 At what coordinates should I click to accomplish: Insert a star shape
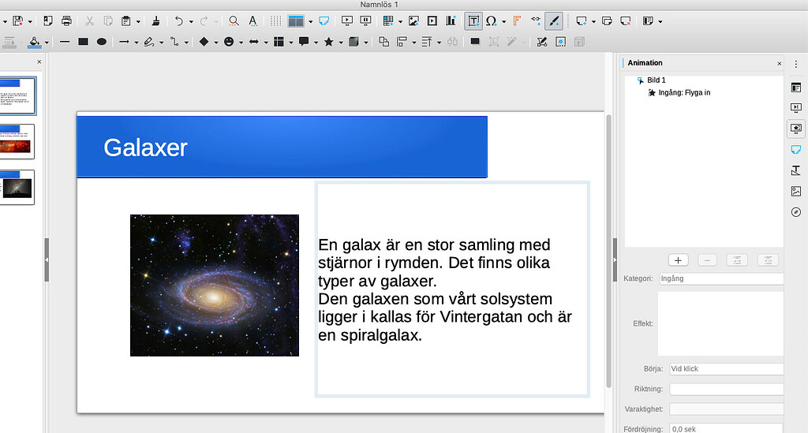[329, 42]
